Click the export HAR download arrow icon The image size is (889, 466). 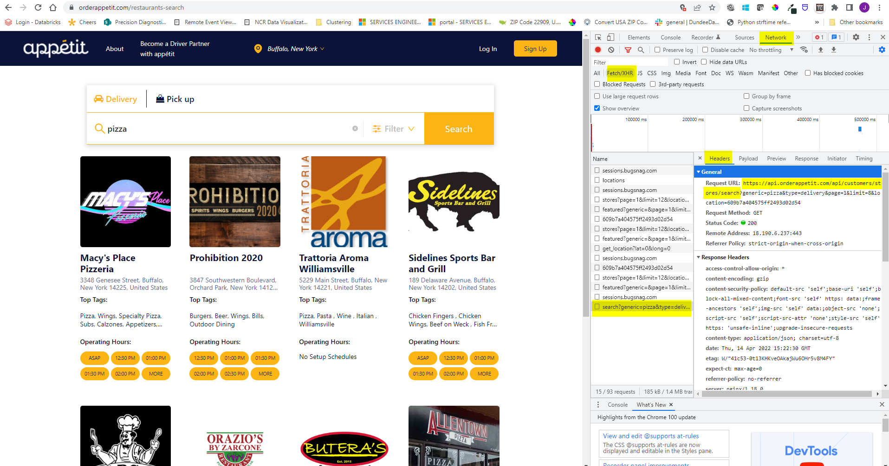pyautogui.click(x=834, y=50)
